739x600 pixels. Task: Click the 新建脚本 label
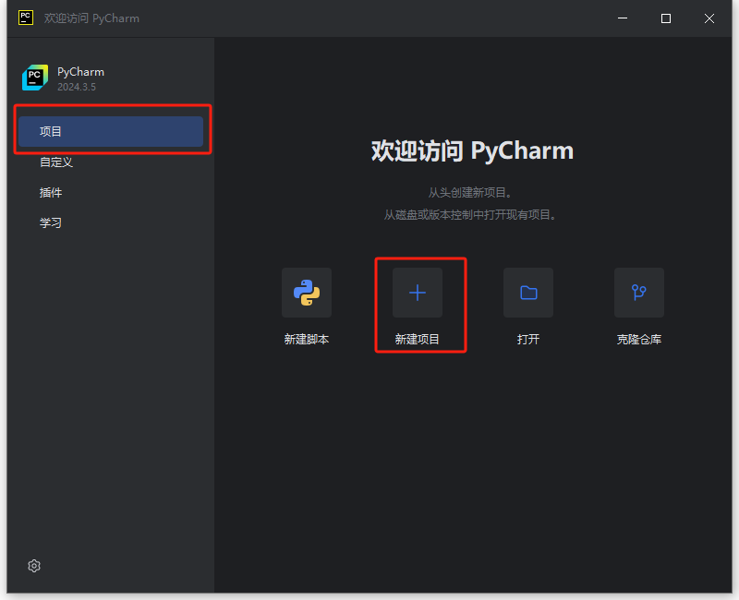(x=307, y=339)
